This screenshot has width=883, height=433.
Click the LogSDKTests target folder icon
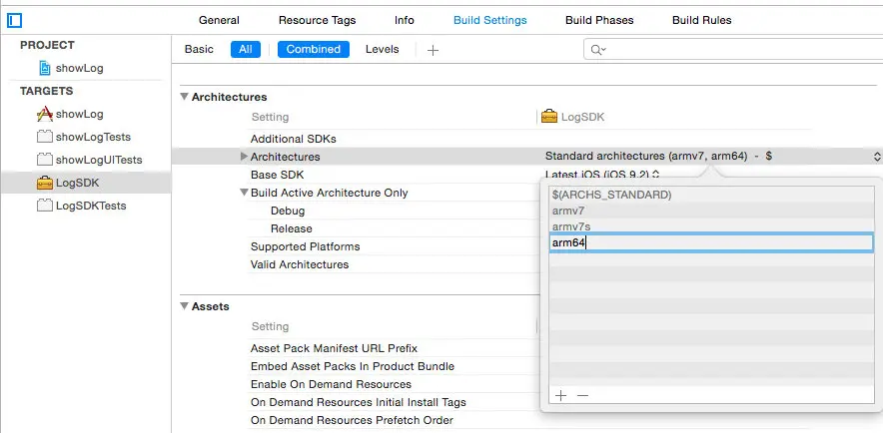(45, 206)
